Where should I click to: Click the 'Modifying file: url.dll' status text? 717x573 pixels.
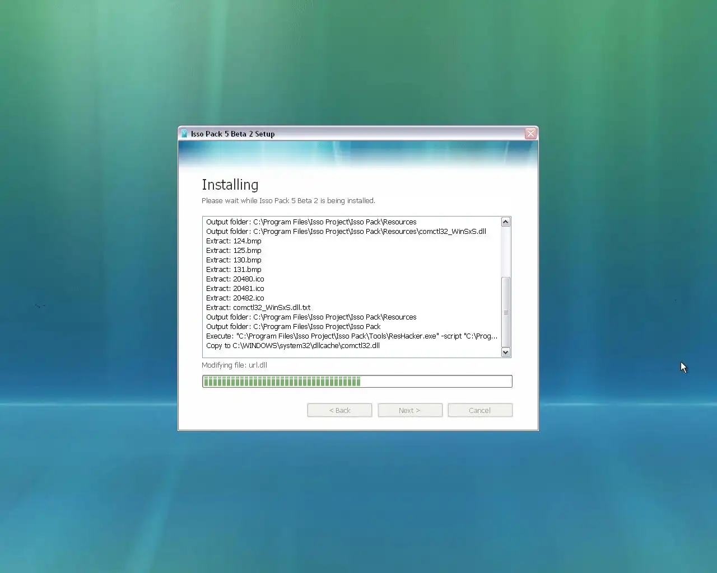(x=234, y=365)
